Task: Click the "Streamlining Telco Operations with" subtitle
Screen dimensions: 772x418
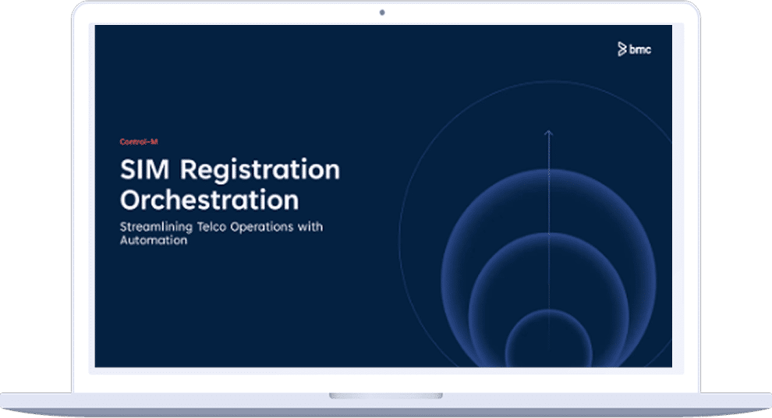Action: point(221,227)
